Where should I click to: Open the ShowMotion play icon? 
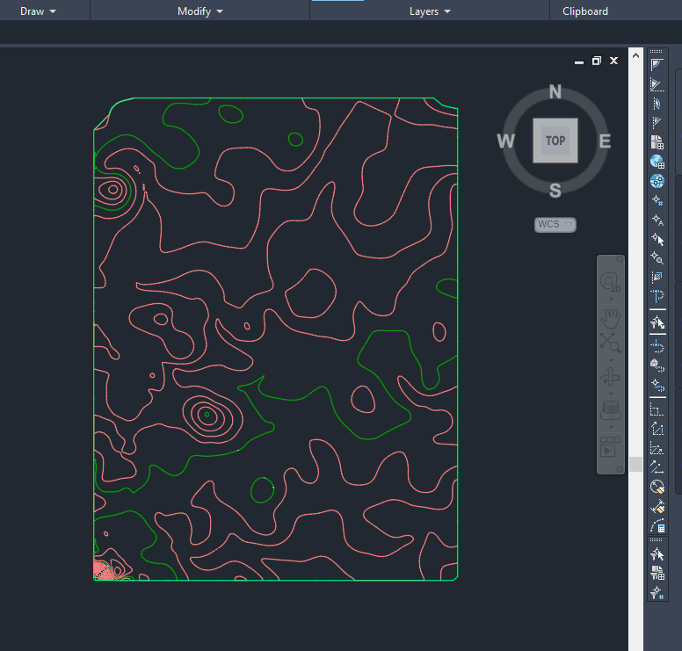(610, 446)
